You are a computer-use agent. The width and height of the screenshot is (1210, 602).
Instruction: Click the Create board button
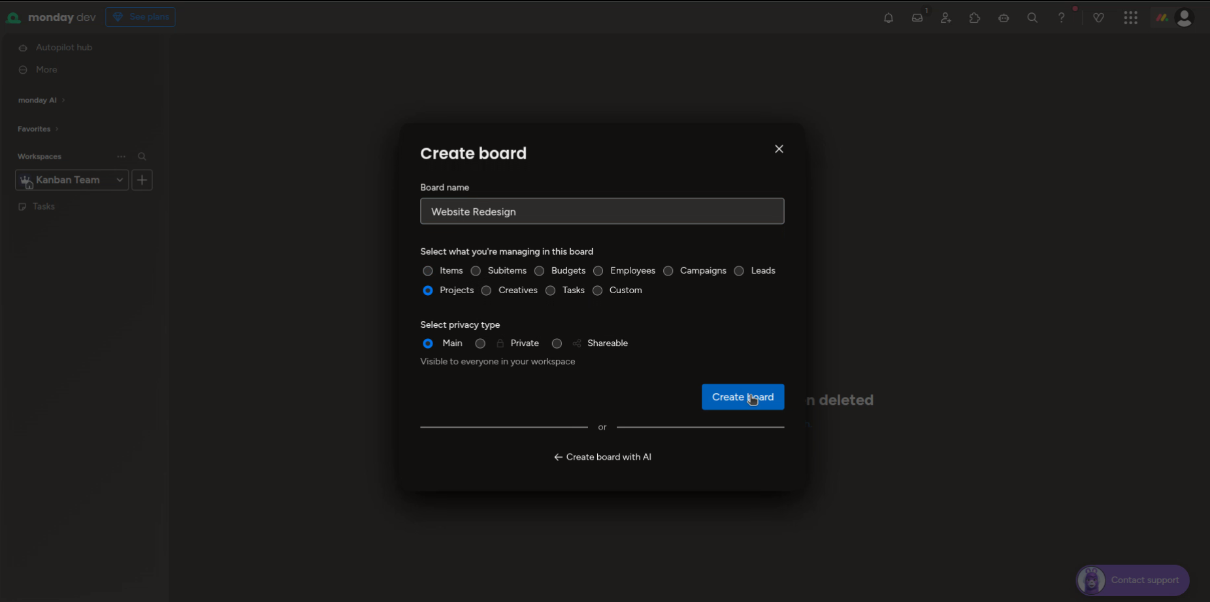pyautogui.click(x=743, y=397)
